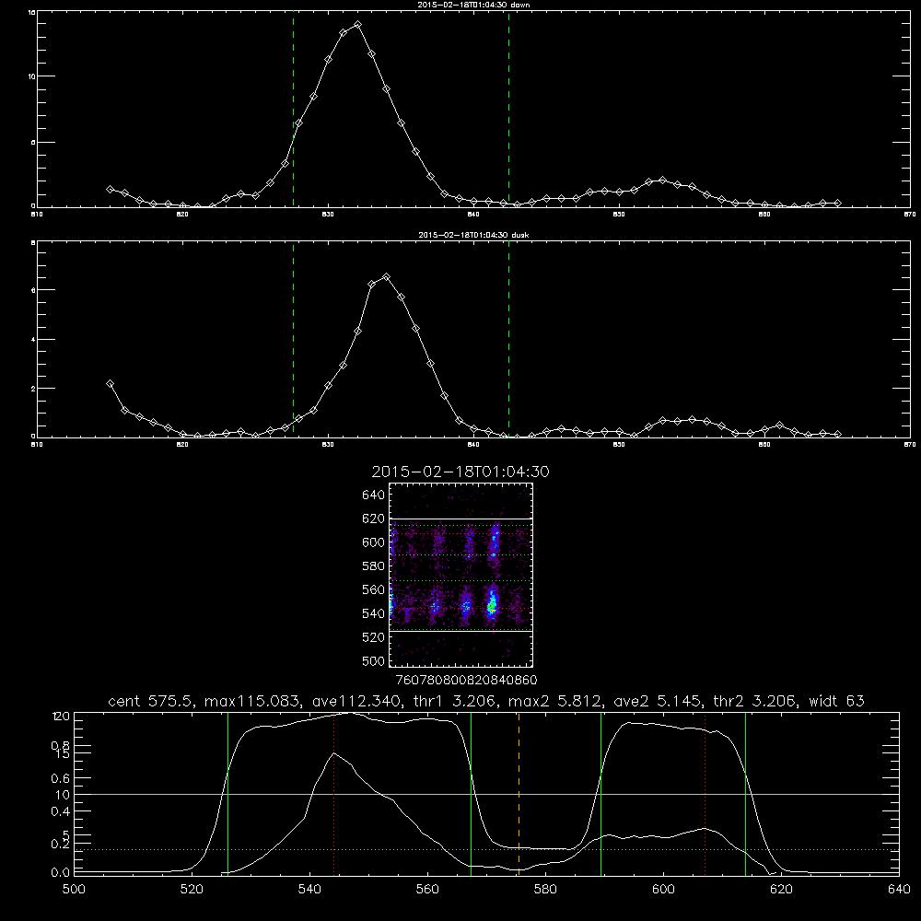This screenshot has width=921, height=921.
Task: Click the '640' y-axis label of spectral image
Action: point(373,495)
